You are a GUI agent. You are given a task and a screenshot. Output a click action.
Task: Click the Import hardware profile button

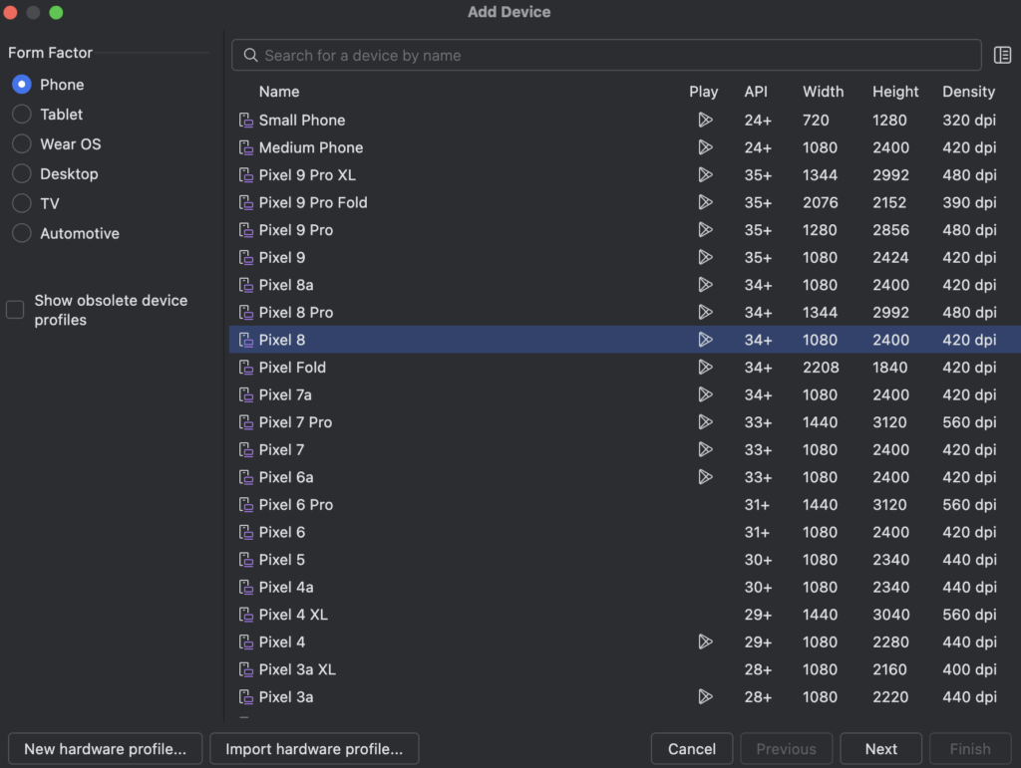pos(314,749)
